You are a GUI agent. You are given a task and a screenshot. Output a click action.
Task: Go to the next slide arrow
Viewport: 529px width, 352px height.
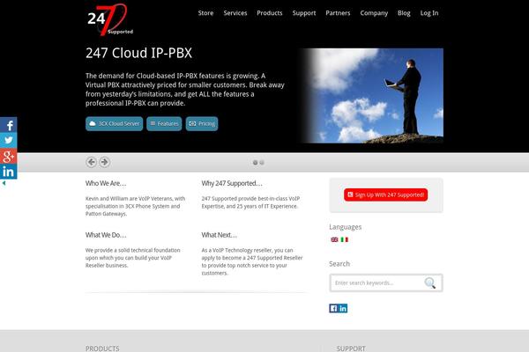click(x=105, y=162)
